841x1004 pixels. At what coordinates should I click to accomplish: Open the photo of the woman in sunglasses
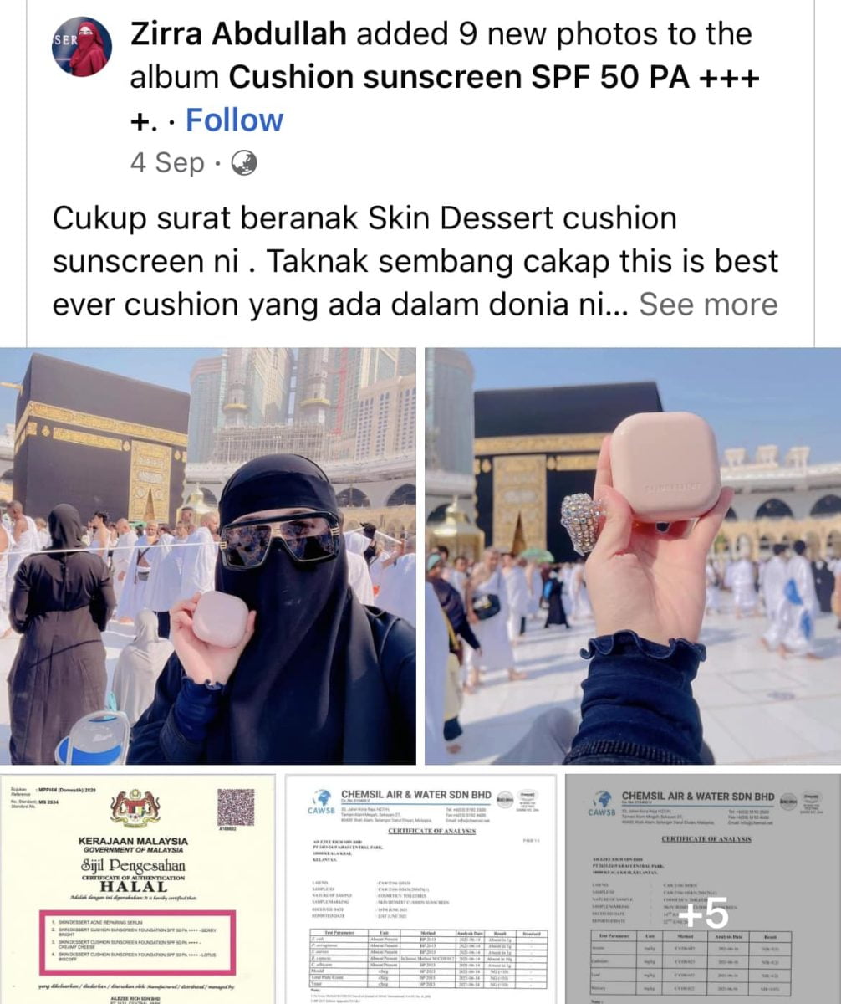(x=208, y=556)
